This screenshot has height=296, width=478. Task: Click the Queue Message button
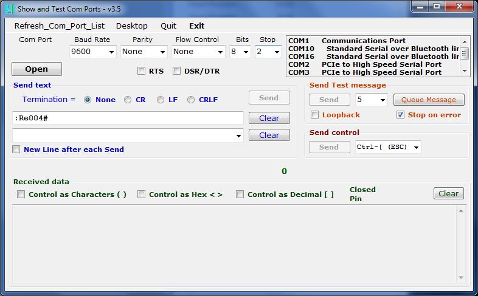428,100
